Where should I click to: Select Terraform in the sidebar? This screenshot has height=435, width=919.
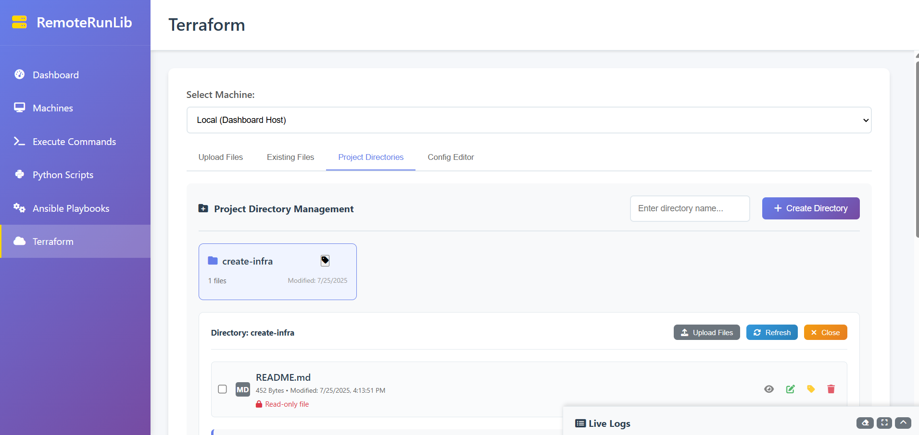(75, 242)
